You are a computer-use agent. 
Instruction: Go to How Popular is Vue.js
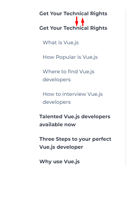pos(70,57)
